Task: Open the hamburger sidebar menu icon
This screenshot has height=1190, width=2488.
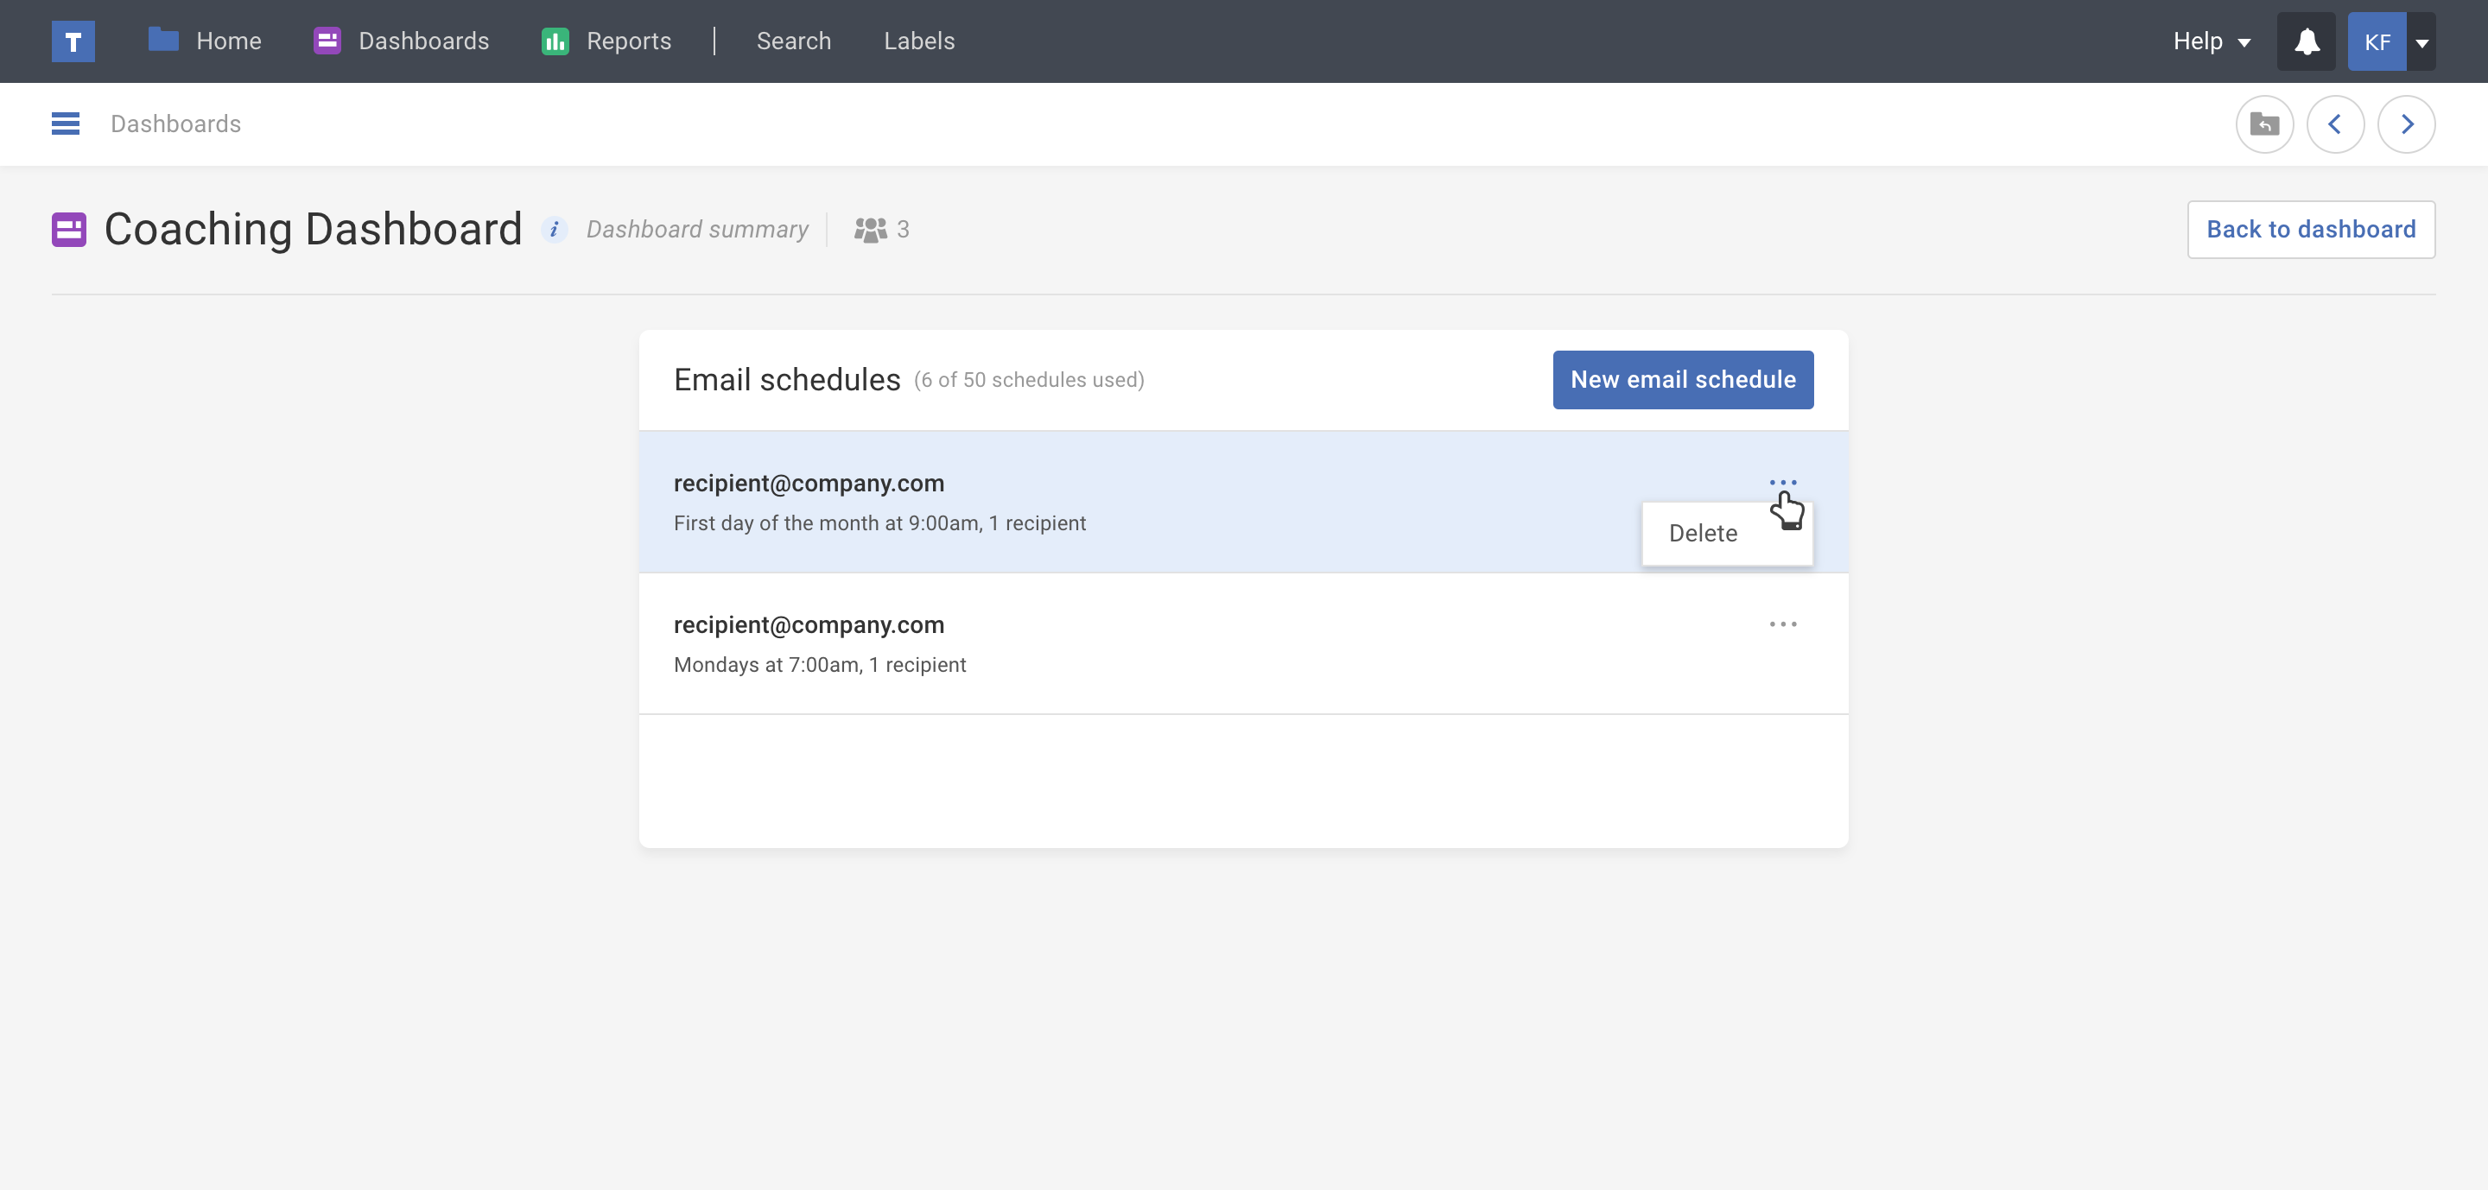Action: coord(66,123)
